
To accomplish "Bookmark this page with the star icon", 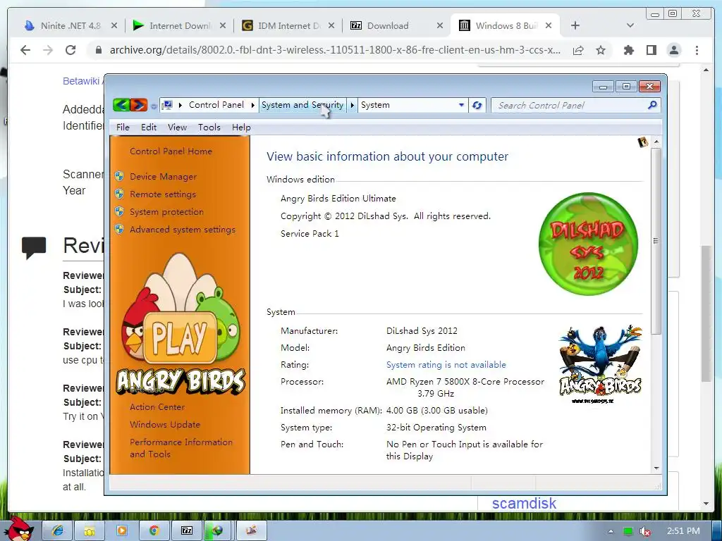I will tap(601, 50).
